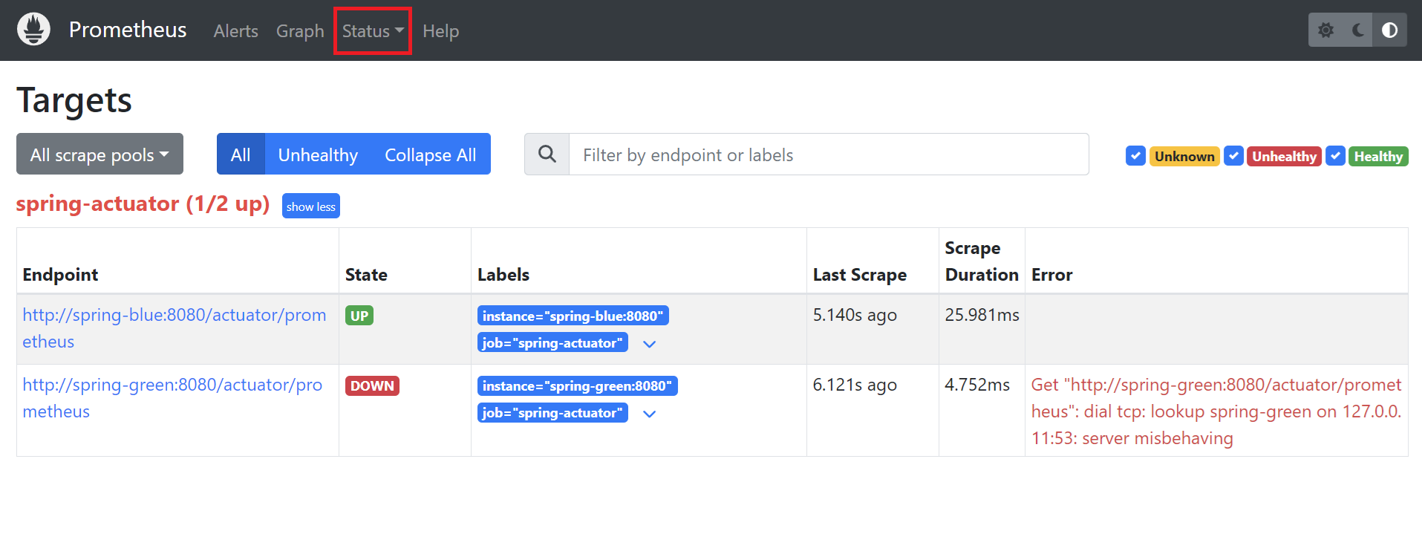Select the All targets filter button
The width and height of the screenshot is (1422, 534).
coord(241,154)
